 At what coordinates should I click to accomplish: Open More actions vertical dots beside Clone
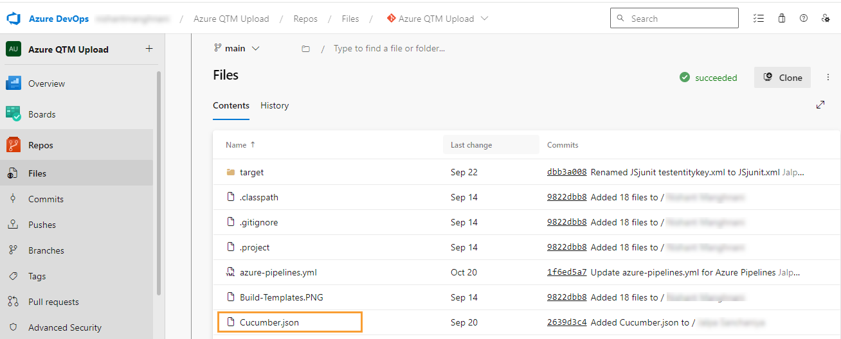coord(828,78)
